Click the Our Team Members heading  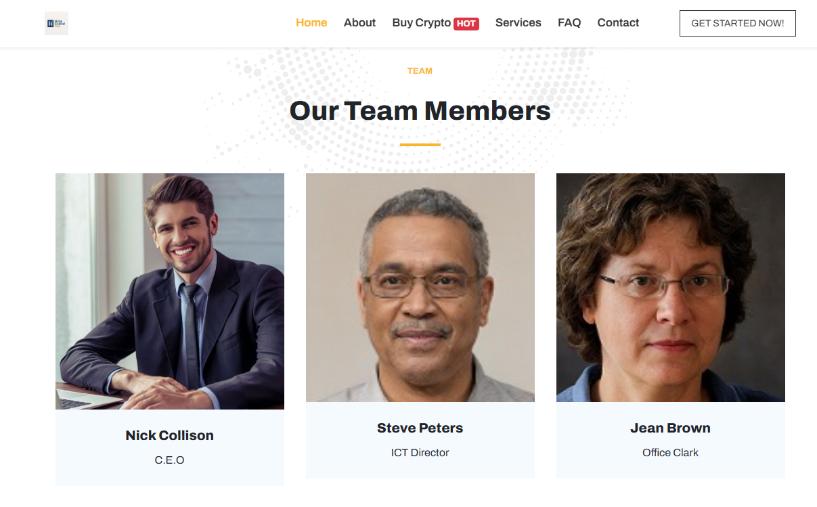click(x=420, y=111)
